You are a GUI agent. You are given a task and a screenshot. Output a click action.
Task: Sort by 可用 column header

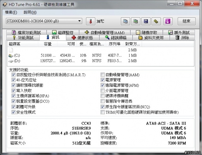point(67,44)
